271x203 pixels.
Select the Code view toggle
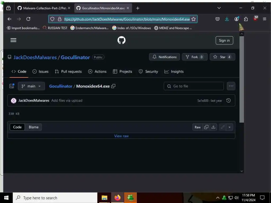pos(17,127)
